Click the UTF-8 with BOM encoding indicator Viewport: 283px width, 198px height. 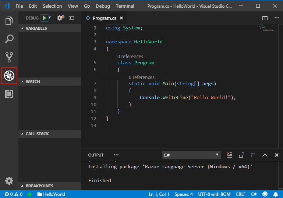pos(214,194)
